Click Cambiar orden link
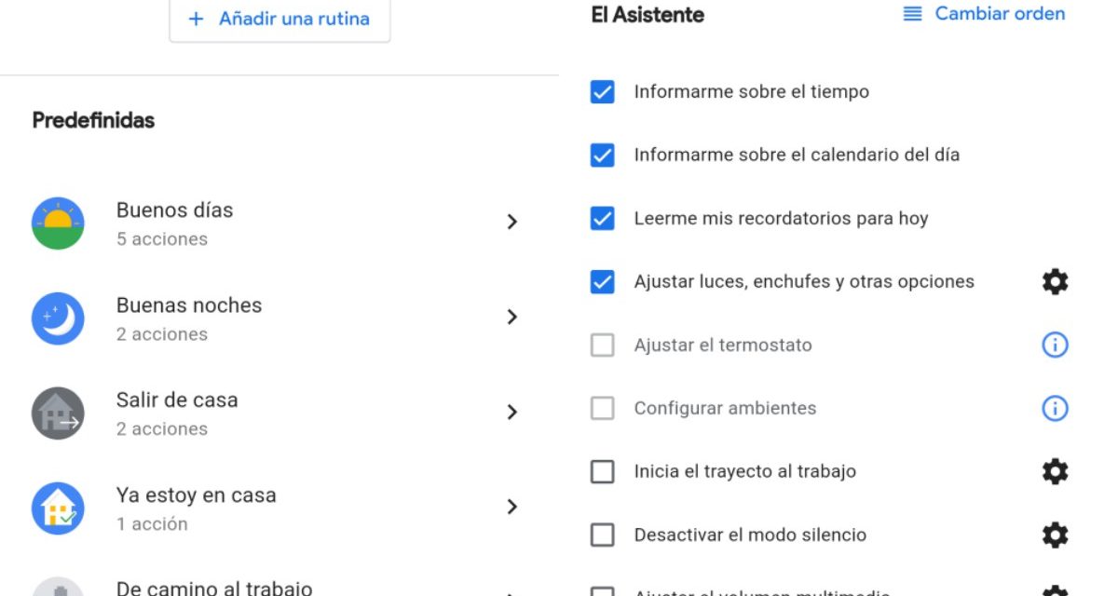This screenshot has width=1118, height=596. (x=984, y=14)
